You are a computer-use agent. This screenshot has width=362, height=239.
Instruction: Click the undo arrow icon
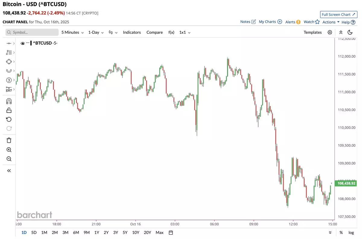9,119
